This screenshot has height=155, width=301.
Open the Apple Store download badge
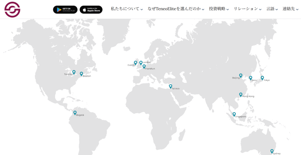coord(91,10)
